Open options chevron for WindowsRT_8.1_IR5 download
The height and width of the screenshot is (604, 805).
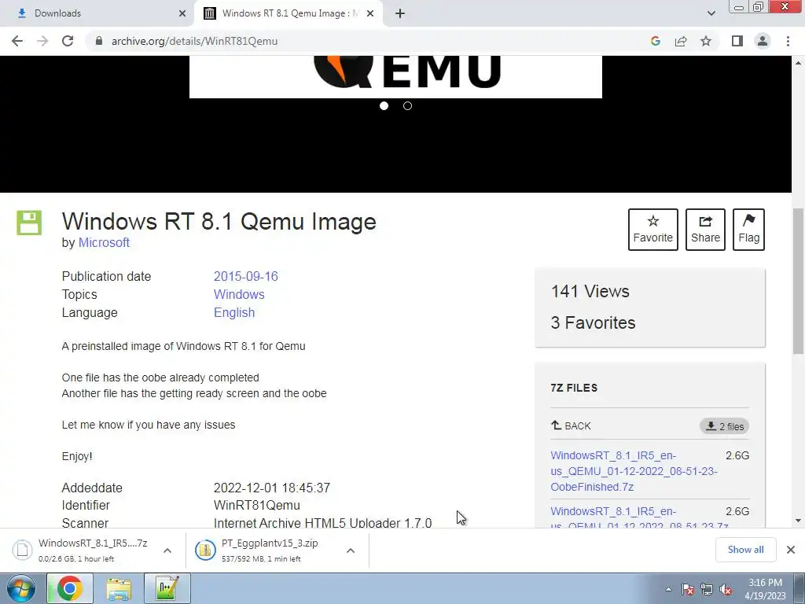tap(167, 551)
